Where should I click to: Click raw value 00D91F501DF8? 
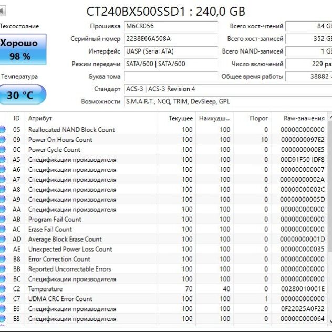click(303, 160)
